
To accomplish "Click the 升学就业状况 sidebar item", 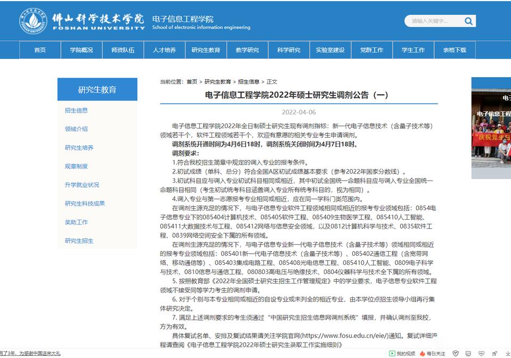I will coord(81,185).
